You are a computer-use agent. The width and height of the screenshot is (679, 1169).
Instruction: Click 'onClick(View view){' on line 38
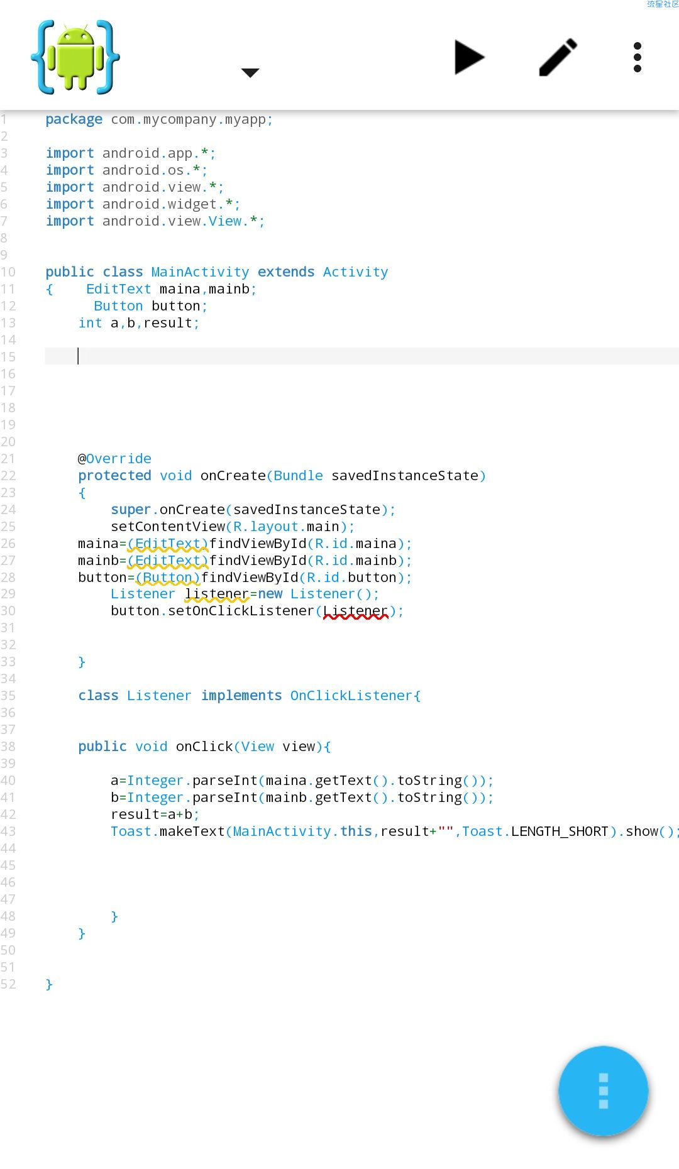253,747
